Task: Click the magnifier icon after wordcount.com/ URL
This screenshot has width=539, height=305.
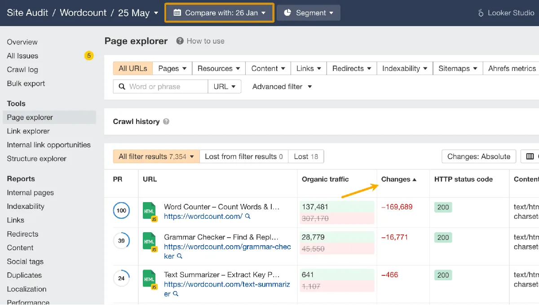Action: [247, 217]
